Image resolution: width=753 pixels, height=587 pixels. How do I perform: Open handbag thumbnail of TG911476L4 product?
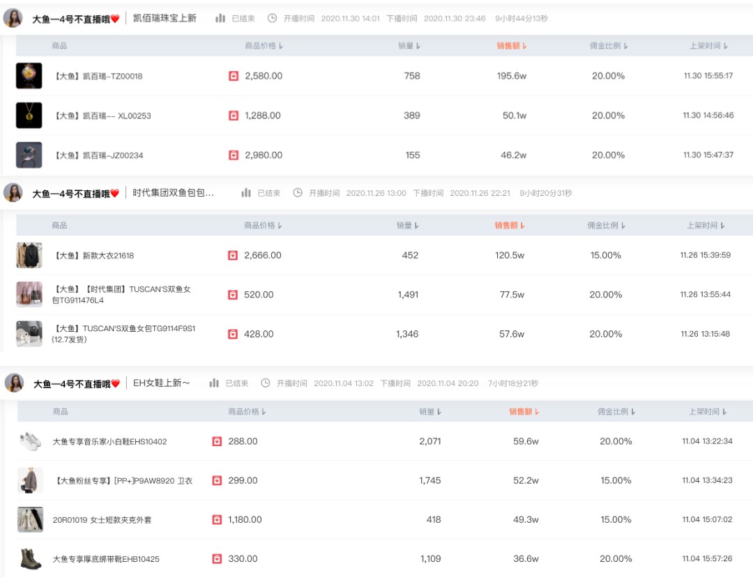pos(29,294)
